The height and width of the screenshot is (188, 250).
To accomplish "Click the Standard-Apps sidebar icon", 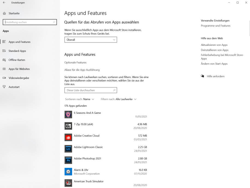I will pos(4,51).
